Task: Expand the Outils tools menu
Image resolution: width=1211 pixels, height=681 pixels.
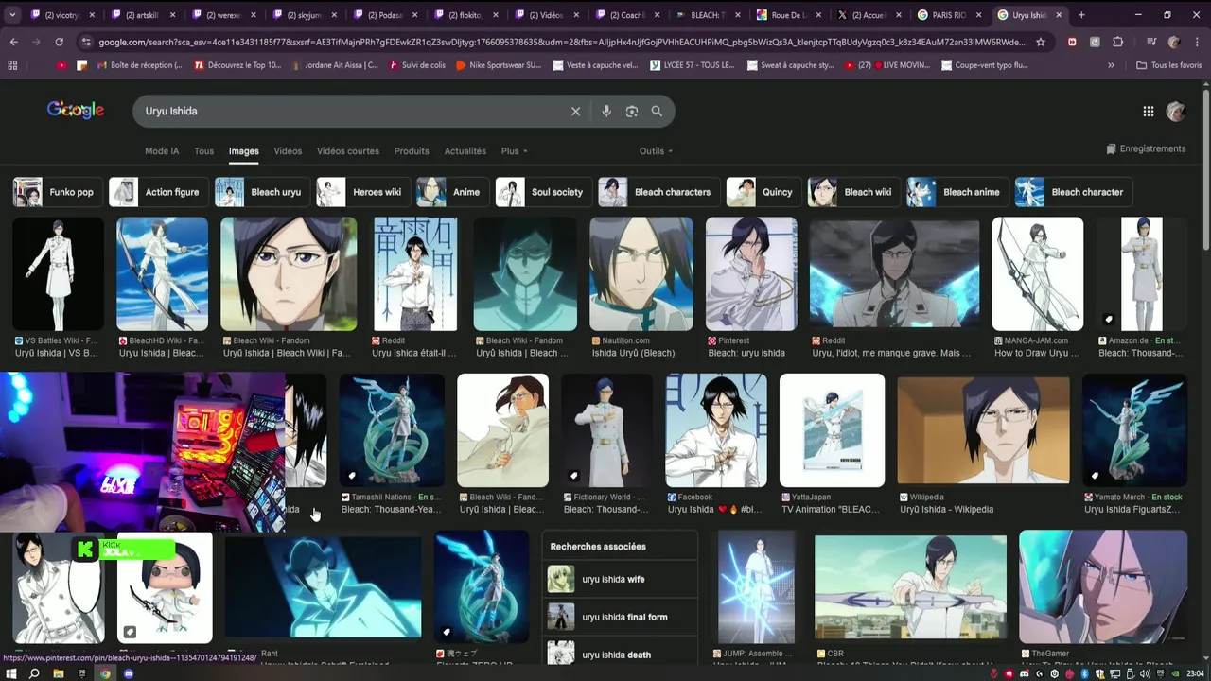Action: [656, 151]
